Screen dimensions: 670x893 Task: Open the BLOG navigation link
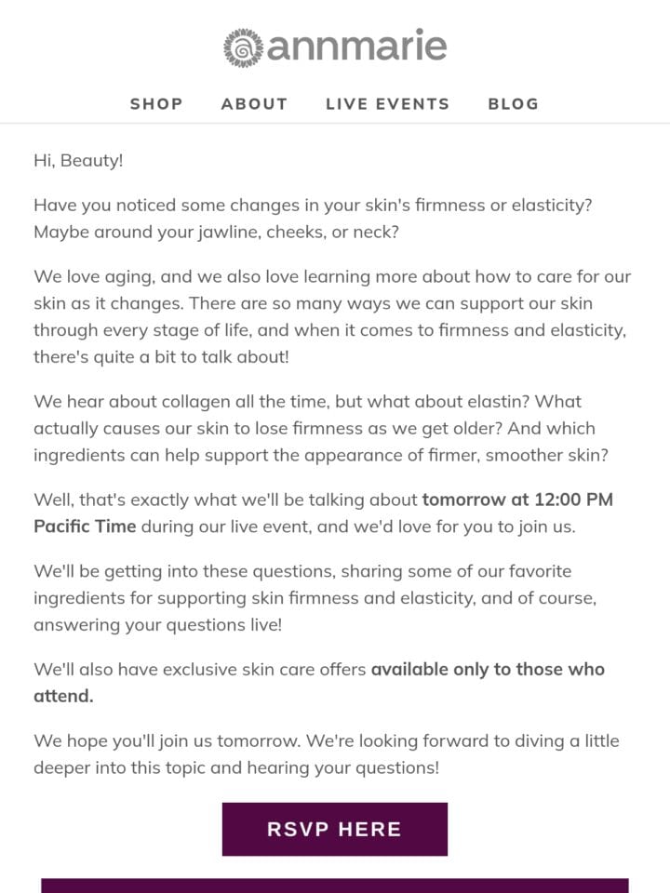click(x=514, y=103)
